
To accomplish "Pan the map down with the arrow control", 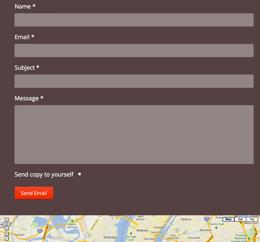I will click(x=7, y=229).
